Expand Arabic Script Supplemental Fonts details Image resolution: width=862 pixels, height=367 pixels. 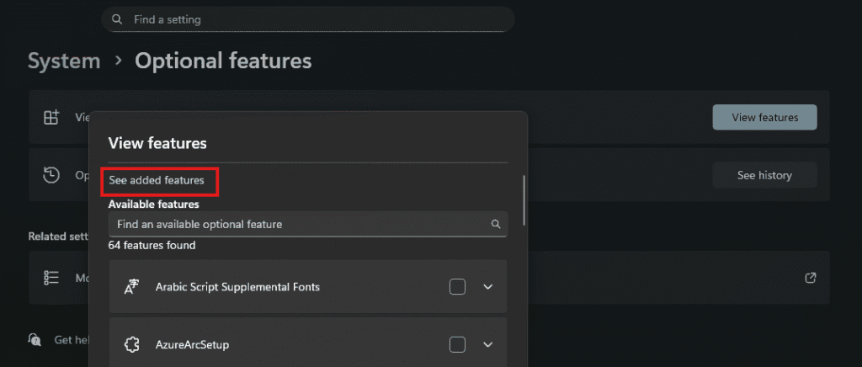tap(487, 287)
